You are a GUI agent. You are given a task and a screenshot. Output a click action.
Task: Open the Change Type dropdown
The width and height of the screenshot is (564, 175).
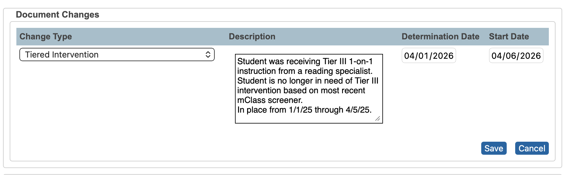[x=117, y=55]
